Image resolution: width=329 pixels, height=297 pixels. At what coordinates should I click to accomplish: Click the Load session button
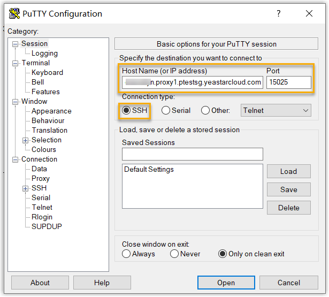click(288, 171)
